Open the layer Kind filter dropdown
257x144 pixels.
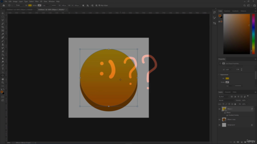click(x=224, y=97)
